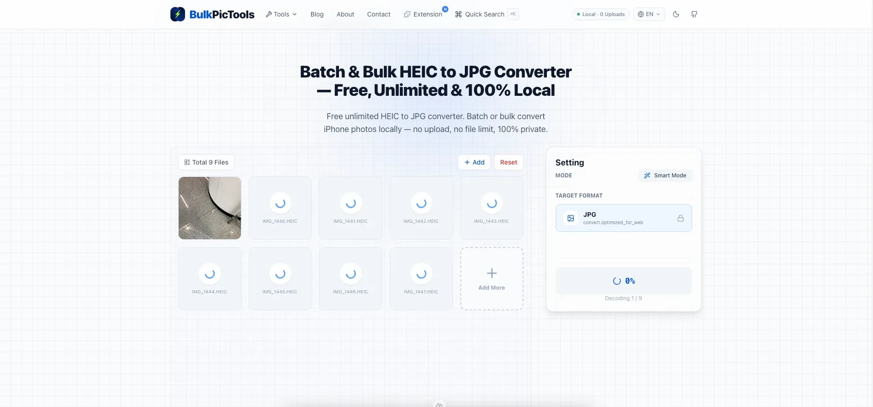The width and height of the screenshot is (873, 407).
Task: Open the About page
Action: click(345, 14)
